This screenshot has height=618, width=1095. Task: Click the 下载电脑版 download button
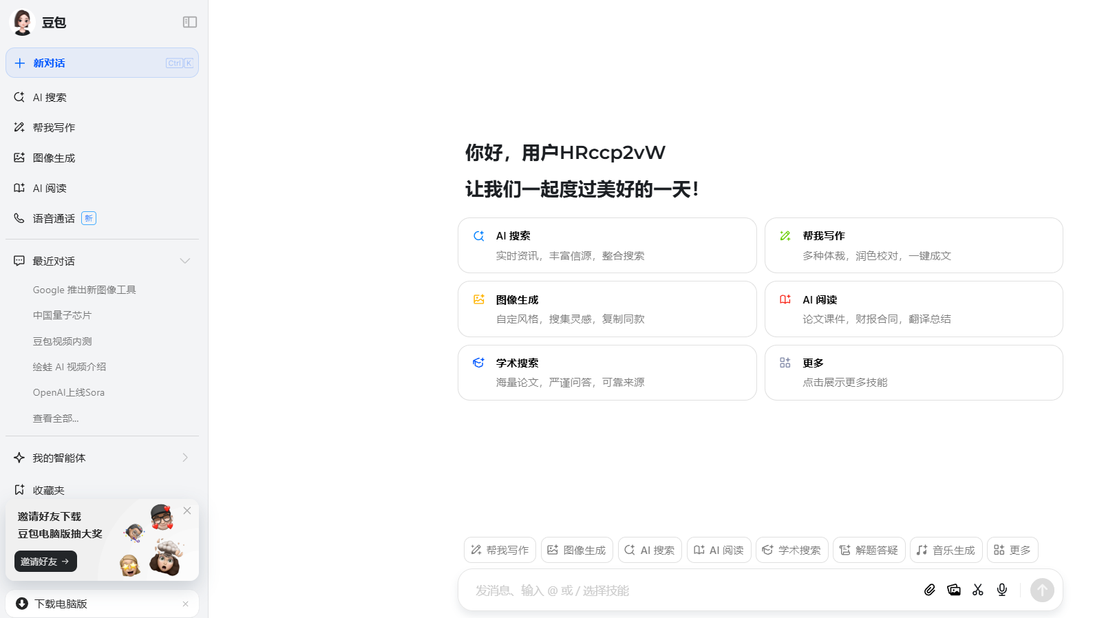click(x=102, y=604)
